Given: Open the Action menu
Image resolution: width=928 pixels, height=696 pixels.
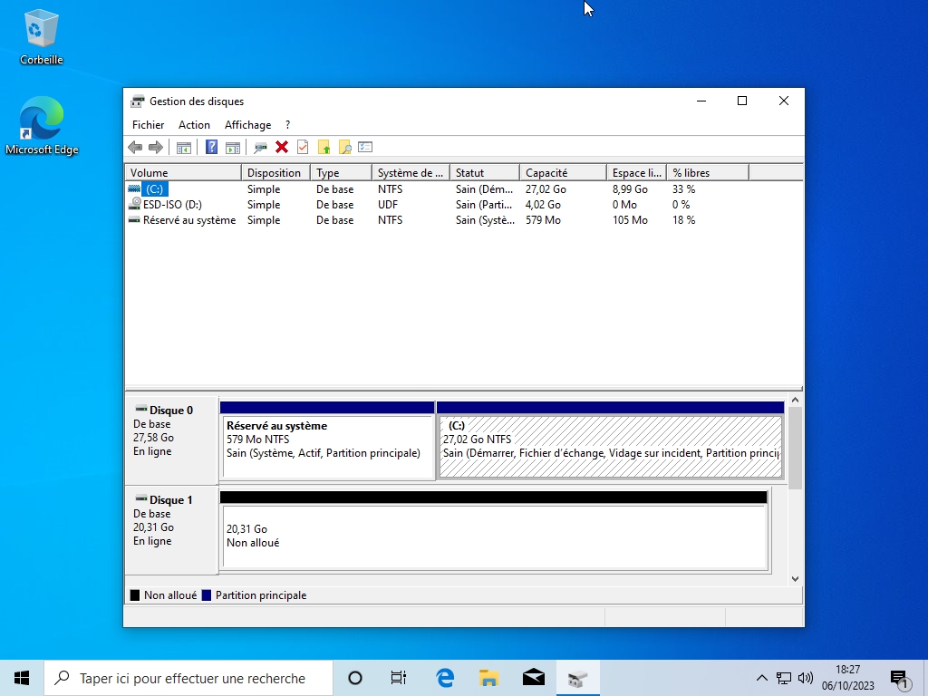Looking at the screenshot, I should click(194, 125).
